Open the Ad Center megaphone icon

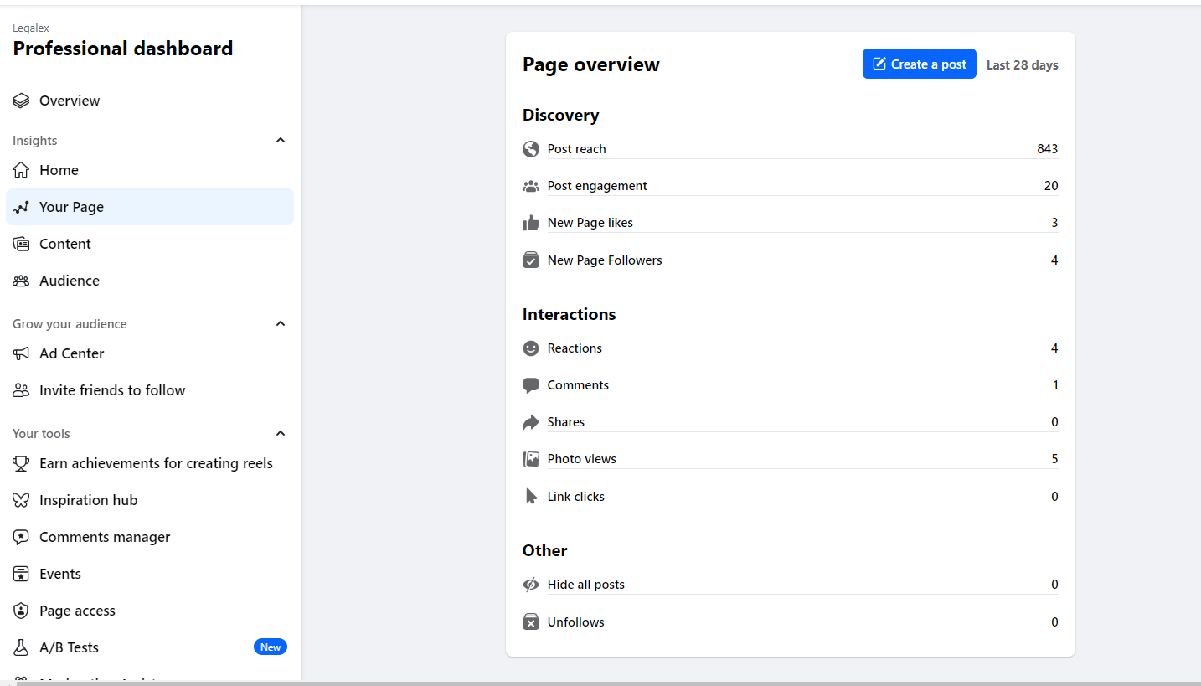(21, 353)
